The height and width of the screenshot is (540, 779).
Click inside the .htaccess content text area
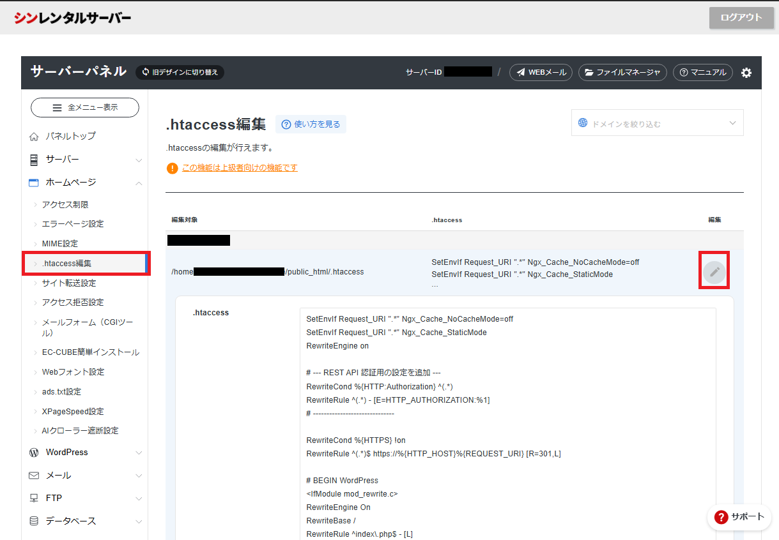[x=507, y=421]
